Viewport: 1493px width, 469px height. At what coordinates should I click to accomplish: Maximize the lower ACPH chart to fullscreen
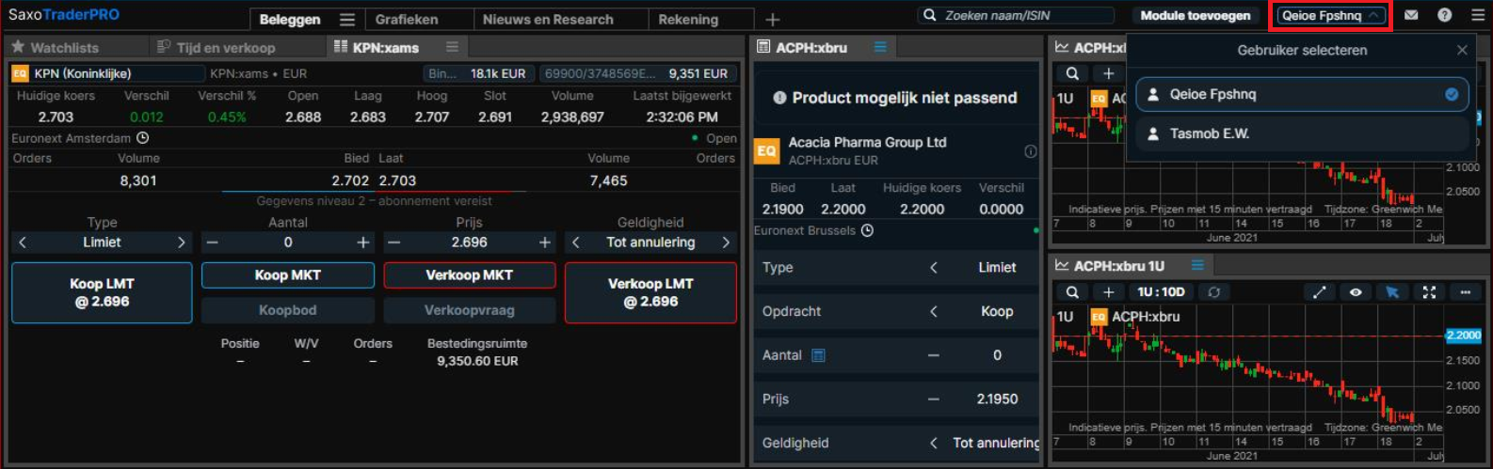coord(1429,292)
